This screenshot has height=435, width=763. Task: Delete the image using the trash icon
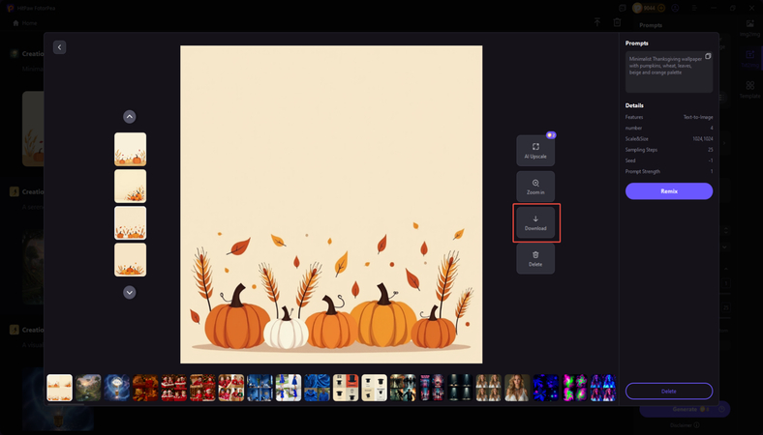pyautogui.click(x=534, y=258)
